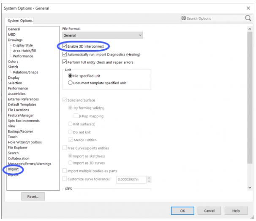Select File Explorer category
The width and height of the screenshot is (256, 221).
coord(18,148)
